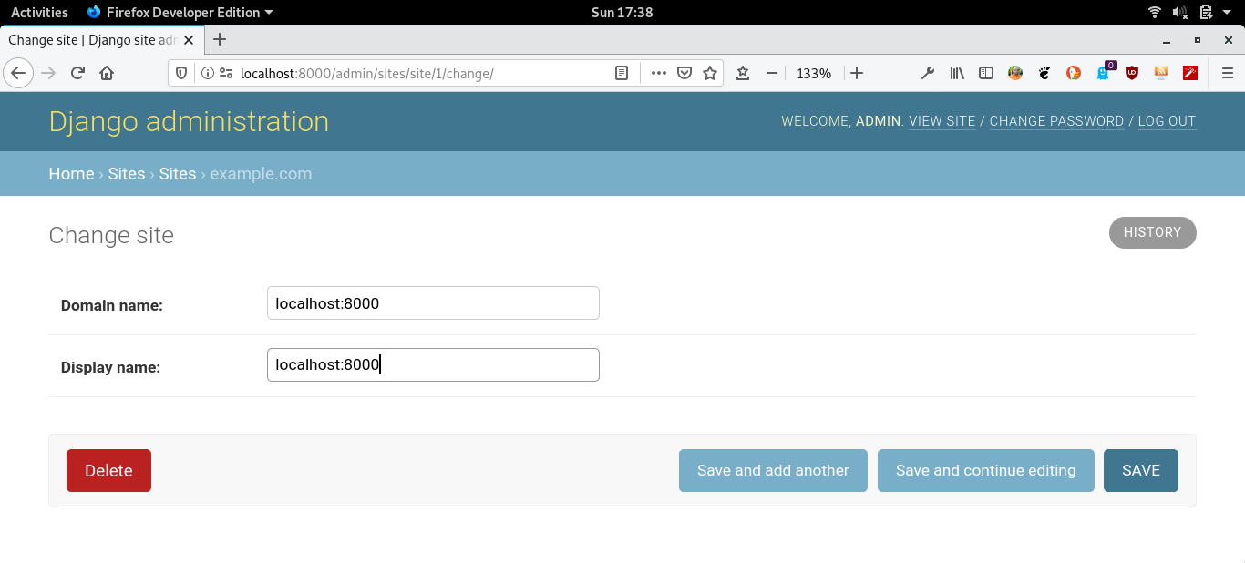Toggle the sidebar panel icon
This screenshot has width=1245, height=563.
[x=986, y=73]
